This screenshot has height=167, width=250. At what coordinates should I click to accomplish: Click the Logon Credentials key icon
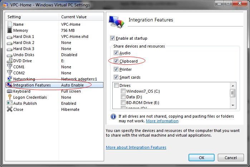(x=10, y=97)
